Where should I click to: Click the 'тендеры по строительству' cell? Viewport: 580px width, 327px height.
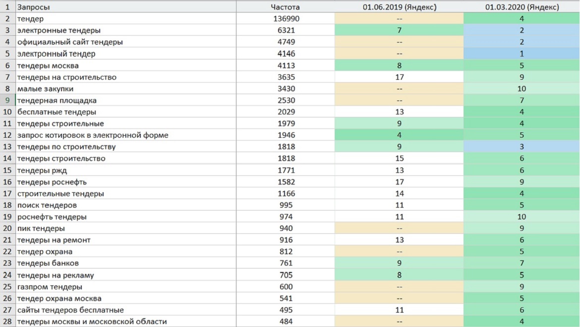coord(126,147)
